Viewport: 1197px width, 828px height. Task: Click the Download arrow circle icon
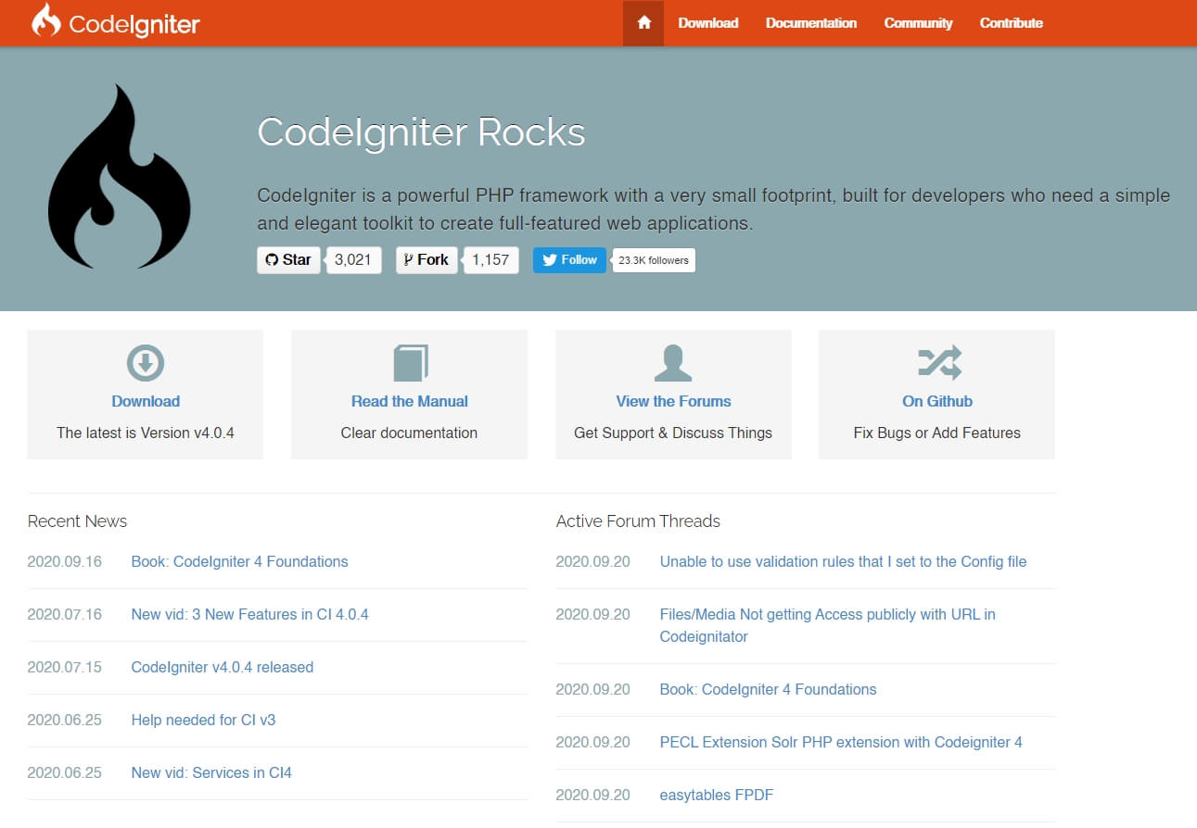pos(146,363)
